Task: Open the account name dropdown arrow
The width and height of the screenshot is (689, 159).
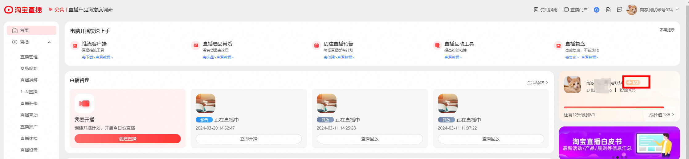Action: pyautogui.click(x=677, y=10)
